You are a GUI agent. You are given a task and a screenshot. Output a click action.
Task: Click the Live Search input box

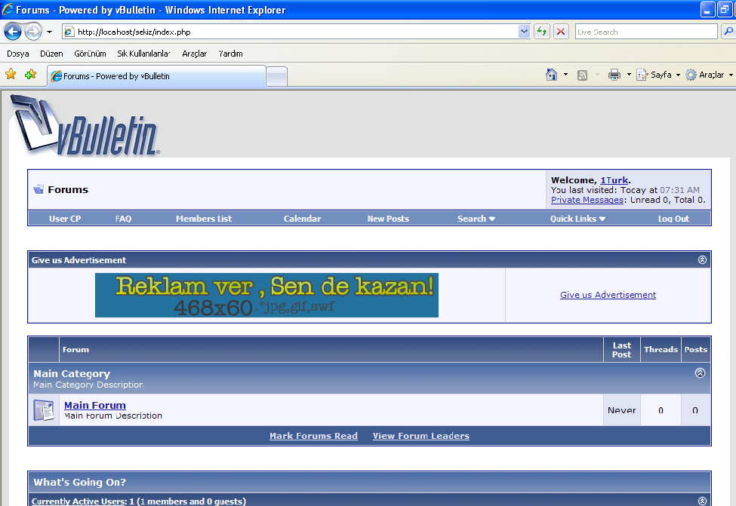(645, 32)
